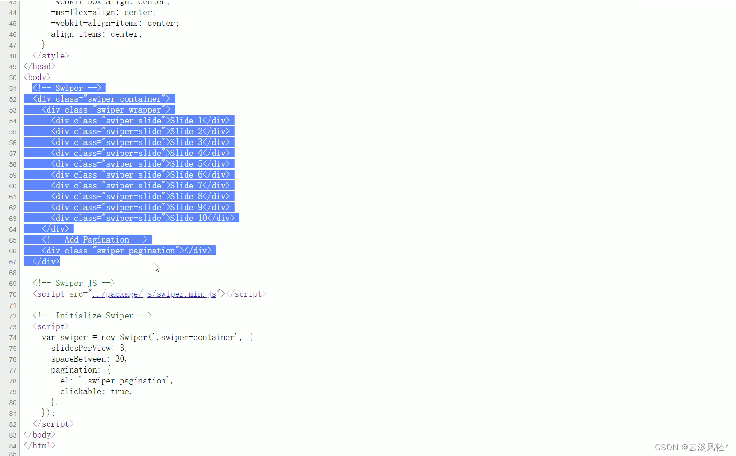Click line number 70 in the gutter
The height and width of the screenshot is (456, 736).
tap(13, 294)
